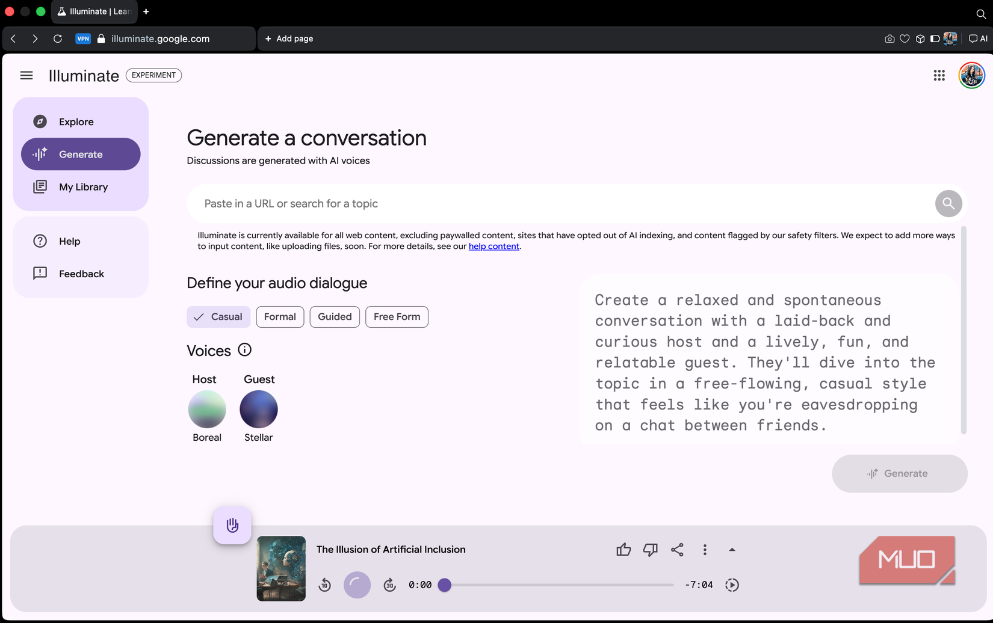Open the player's more options menu
This screenshot has width=993, height=623.
704,549
